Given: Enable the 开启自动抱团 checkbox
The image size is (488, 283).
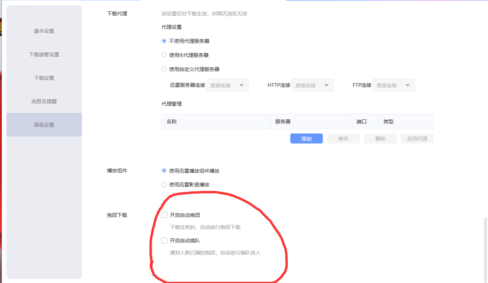Looking at the screenshot, I should pyautogui.click(x=164, y=215).
